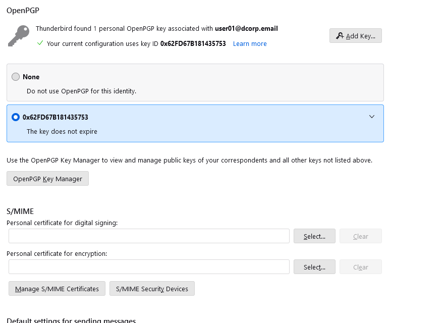Image resolution: width=445 pixels, height=323 pixels.
Task: Click the highlighted blue key entry panel
Action: pos(195,123)
